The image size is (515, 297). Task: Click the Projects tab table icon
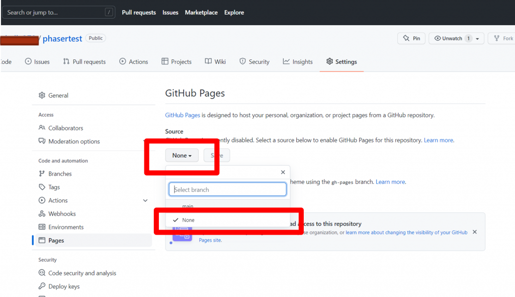[x=165, y=61]
